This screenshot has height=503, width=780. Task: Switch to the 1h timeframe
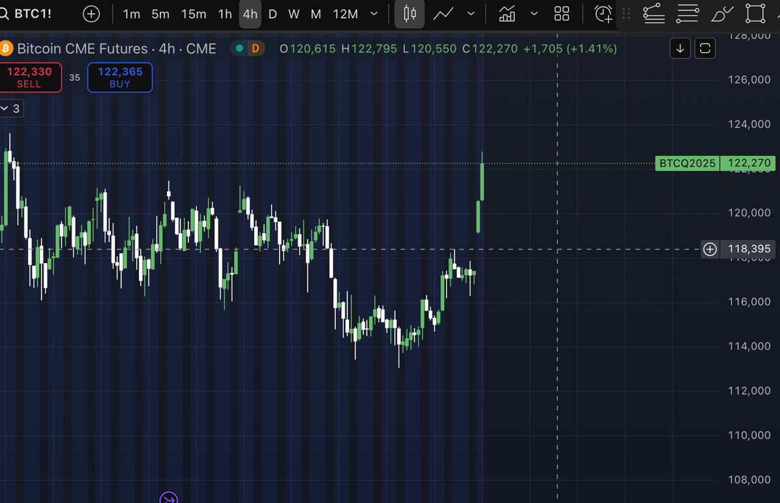point(225,14)
